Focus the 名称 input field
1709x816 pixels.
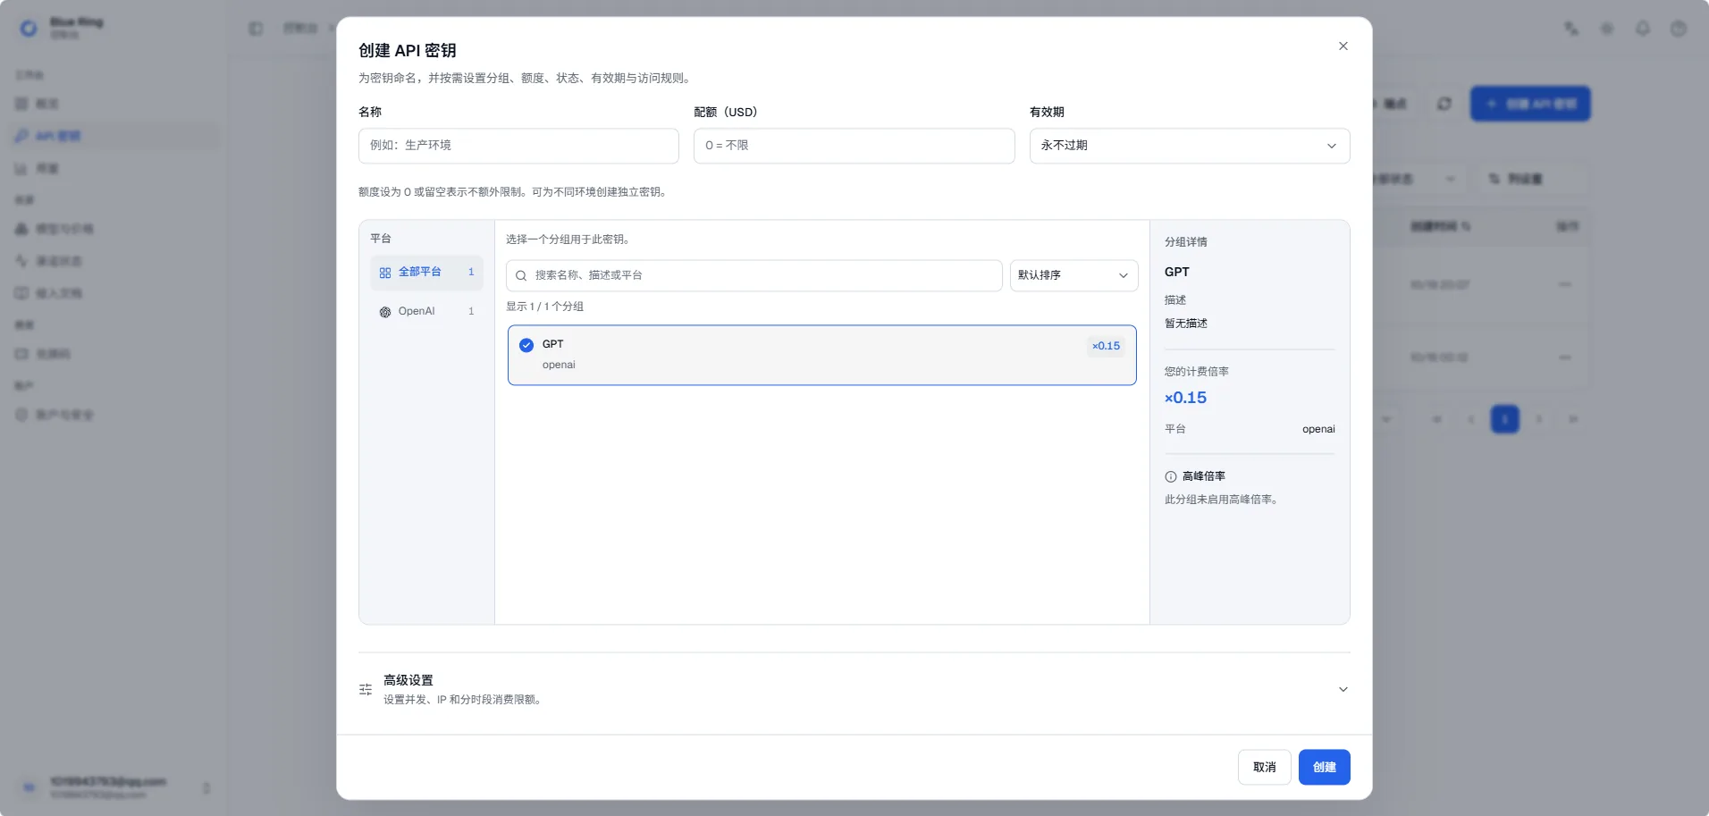tap(518, 146)
